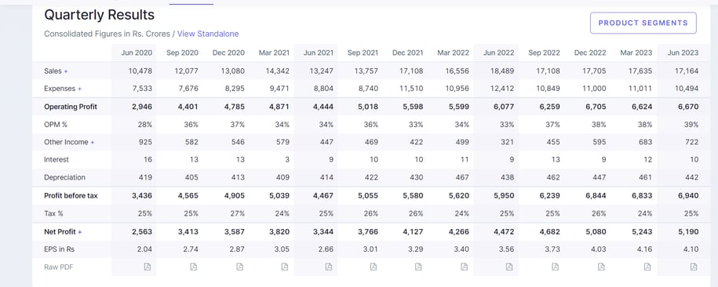This screenshot has height=287, width=718.
Task: Open the Dec 2022 Raw PDF icon
Action: coord(601,267)
